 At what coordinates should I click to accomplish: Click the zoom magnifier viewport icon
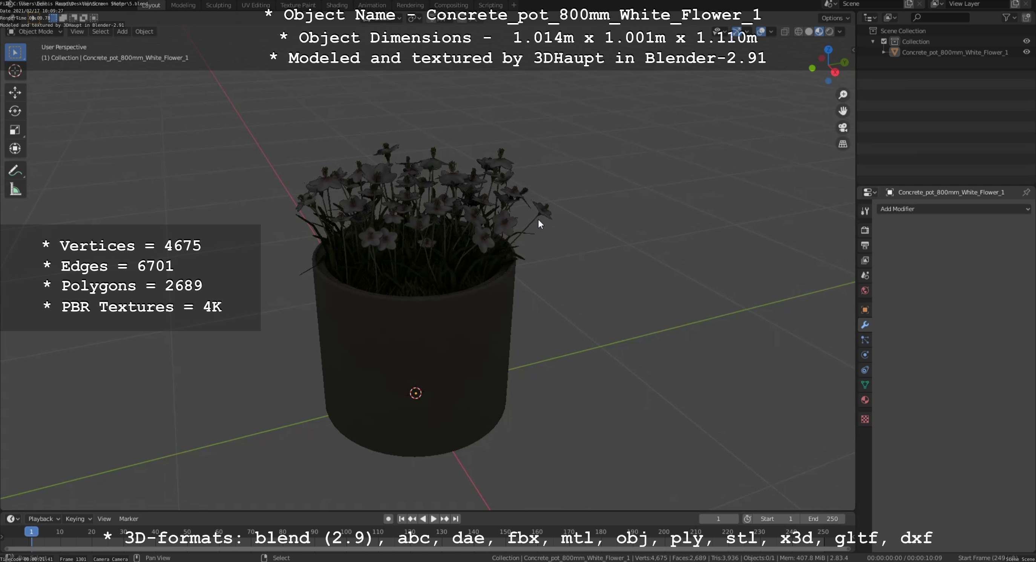tap(843, 95)
